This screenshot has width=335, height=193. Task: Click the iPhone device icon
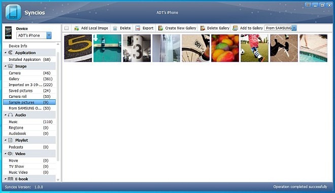[x=8, y=32]
